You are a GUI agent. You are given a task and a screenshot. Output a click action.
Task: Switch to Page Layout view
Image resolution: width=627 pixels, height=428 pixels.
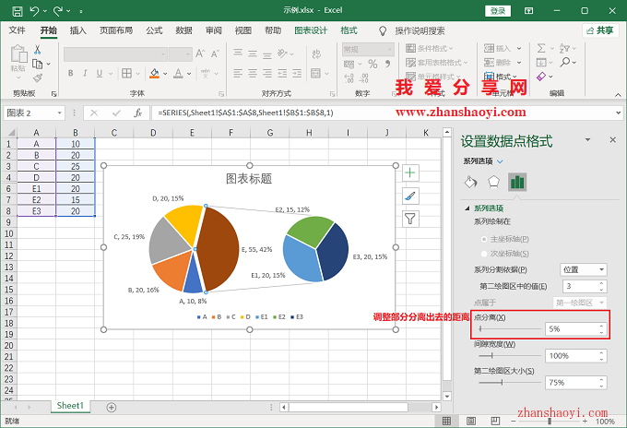pyautogui.click(x=471, y=421)
